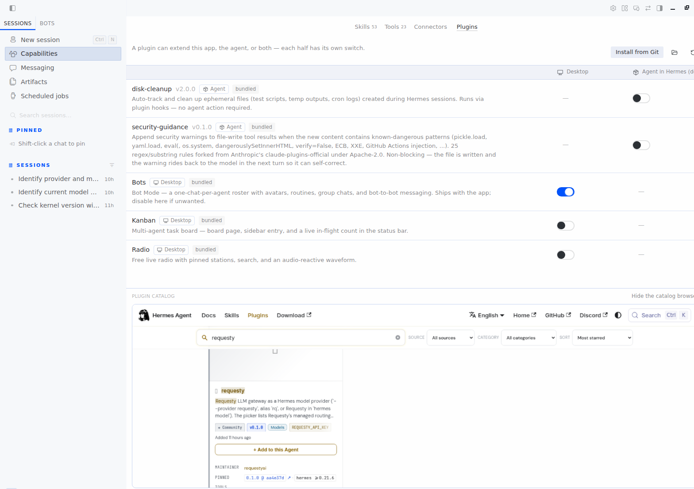Image resolution: width=694 pixels, height=489 pixels.
Task: Enable disk-cleanup agent plugin switch
Action: coord(641,98)
